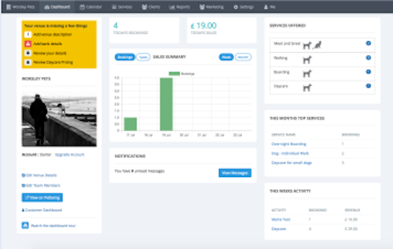
Task: Click the dog icon in the Meet and Greet row
Action: pyautogui.click(x=307, y=46)
